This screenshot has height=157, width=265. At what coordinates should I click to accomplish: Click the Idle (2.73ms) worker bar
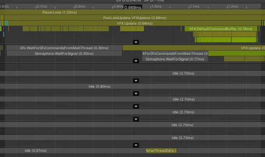pyautogui.click(x=132, y=138)
